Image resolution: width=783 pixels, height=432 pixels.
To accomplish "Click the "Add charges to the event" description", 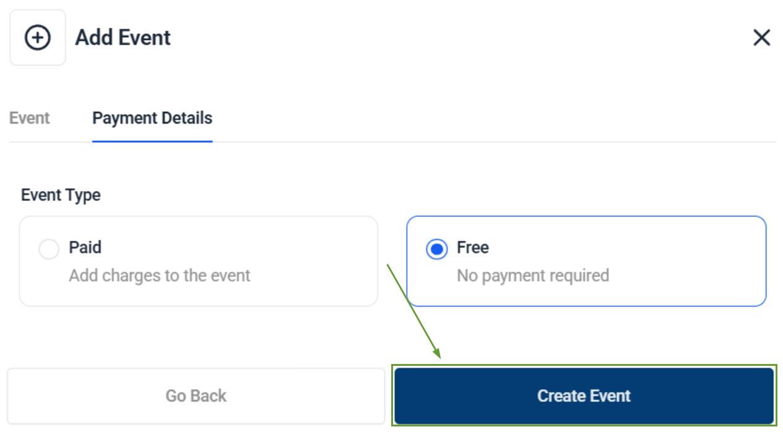I will coord(159,275).
